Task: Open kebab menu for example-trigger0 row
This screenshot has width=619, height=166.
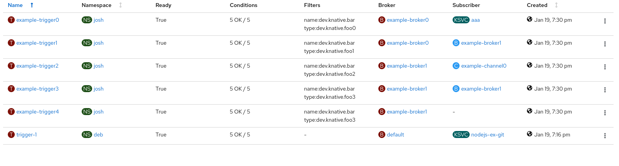Action: [605, 21]
